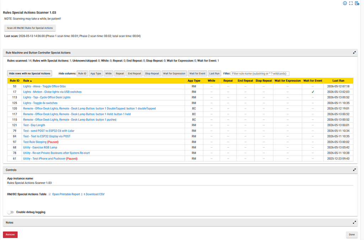Screen dimensions: 364x240
Task: Select Rule ID cell 53
Action: 15,86
